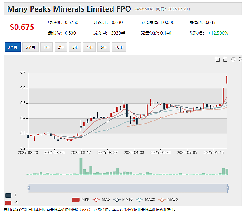Viewport: 246px width, 214px height.
Task: Switch to the 6个月 time range
Action: [30, 47]
